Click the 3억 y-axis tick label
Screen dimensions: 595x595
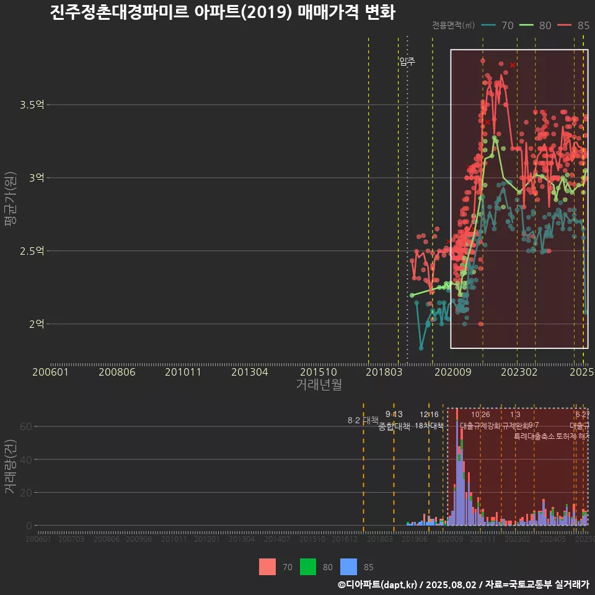click(x=37, y=178)
